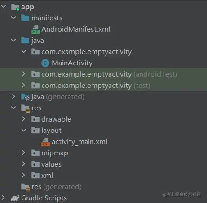This screenshot has height=203, width=207.
Task: Click the androidTest package folder icon
Action: [x=35, y=74]
